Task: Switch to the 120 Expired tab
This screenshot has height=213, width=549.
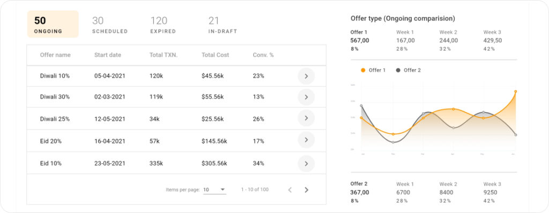Action: pos(163,25)
